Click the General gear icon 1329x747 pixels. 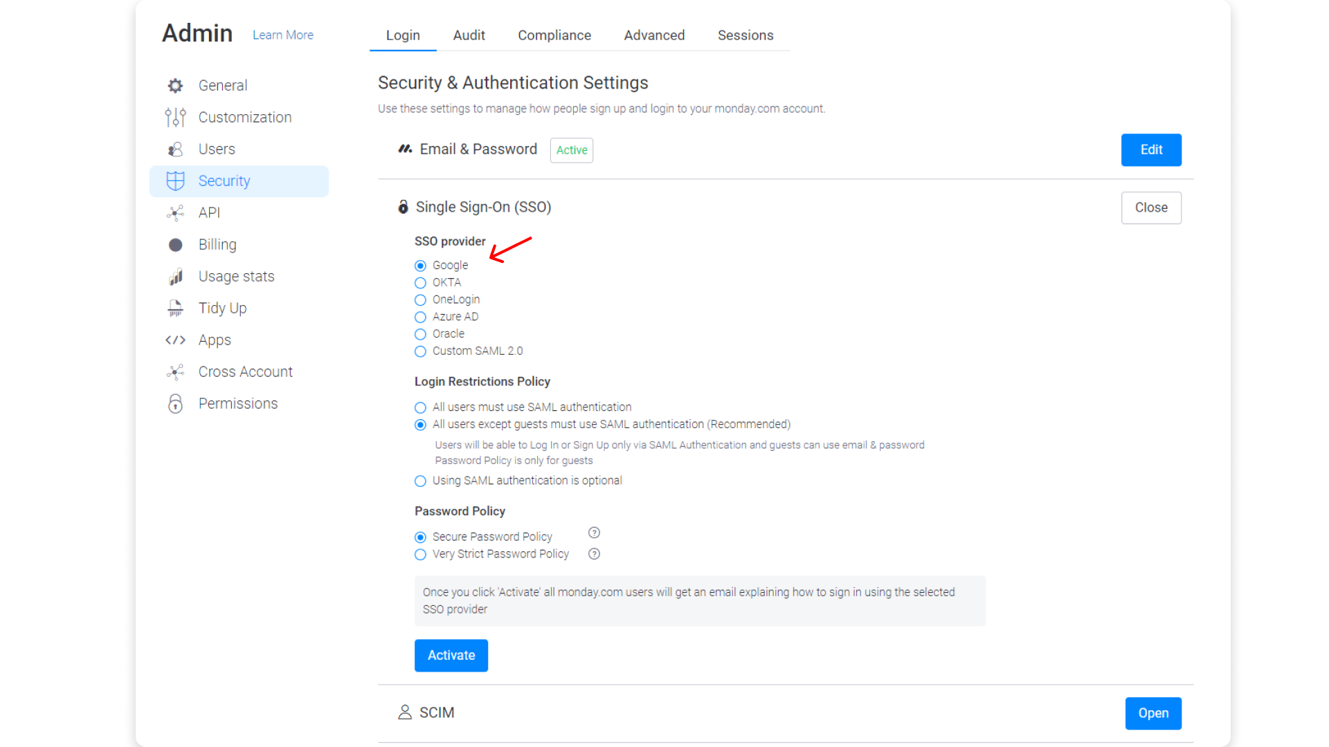[175, 86]
